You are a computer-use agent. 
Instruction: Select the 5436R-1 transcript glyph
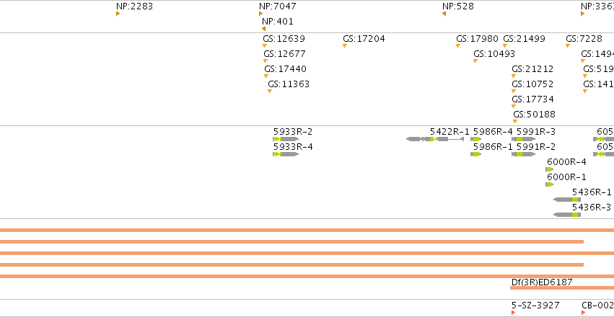(x=567, y=200)
